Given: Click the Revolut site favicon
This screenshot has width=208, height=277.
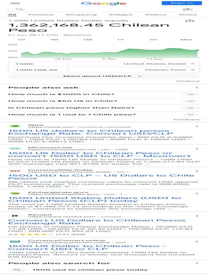Looking at the screenshot, I should click(15, 216).
